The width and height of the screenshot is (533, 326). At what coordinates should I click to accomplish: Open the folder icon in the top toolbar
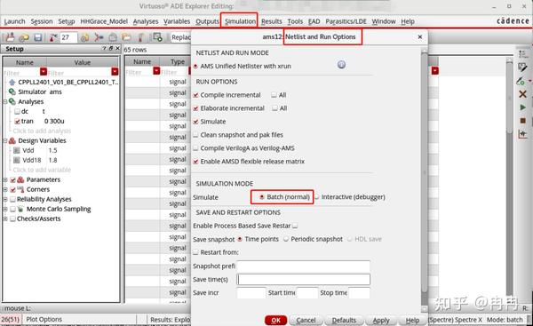point(126,37)
